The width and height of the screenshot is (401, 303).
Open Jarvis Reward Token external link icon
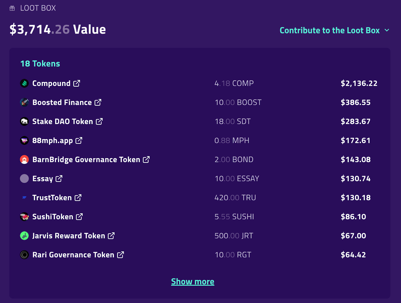click(x=111, y=236)
